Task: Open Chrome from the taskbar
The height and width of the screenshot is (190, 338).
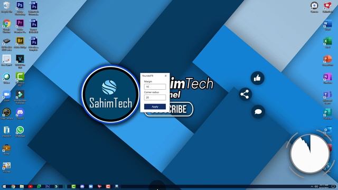Action: (x=13, y=186)
